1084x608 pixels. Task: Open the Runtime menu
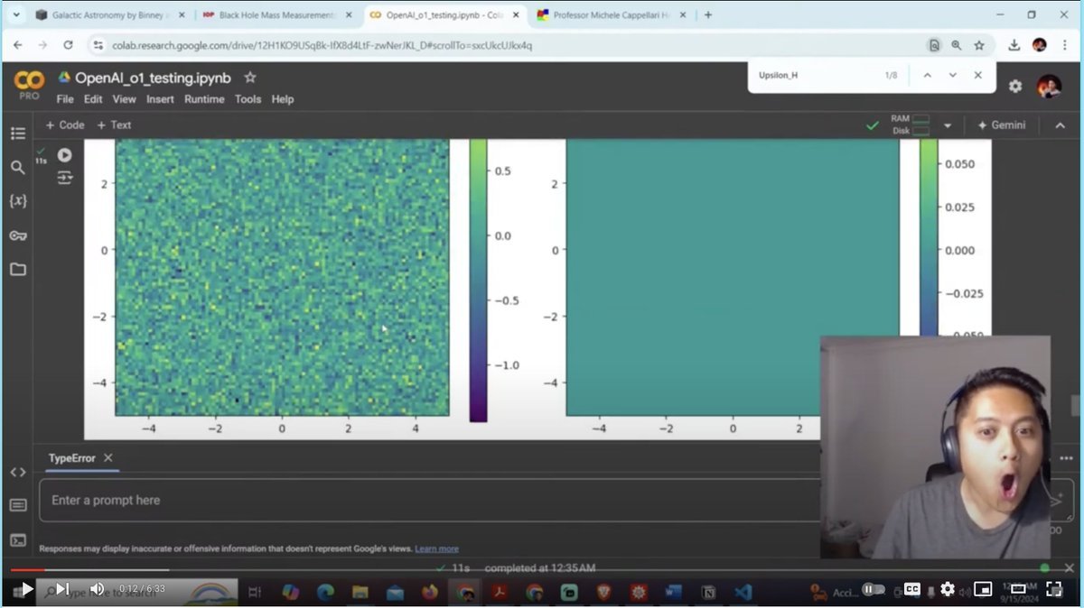204,99
